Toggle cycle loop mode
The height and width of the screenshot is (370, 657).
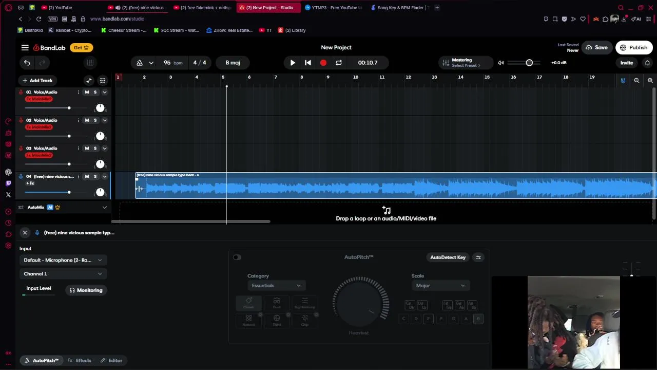[x=339, y=63]
